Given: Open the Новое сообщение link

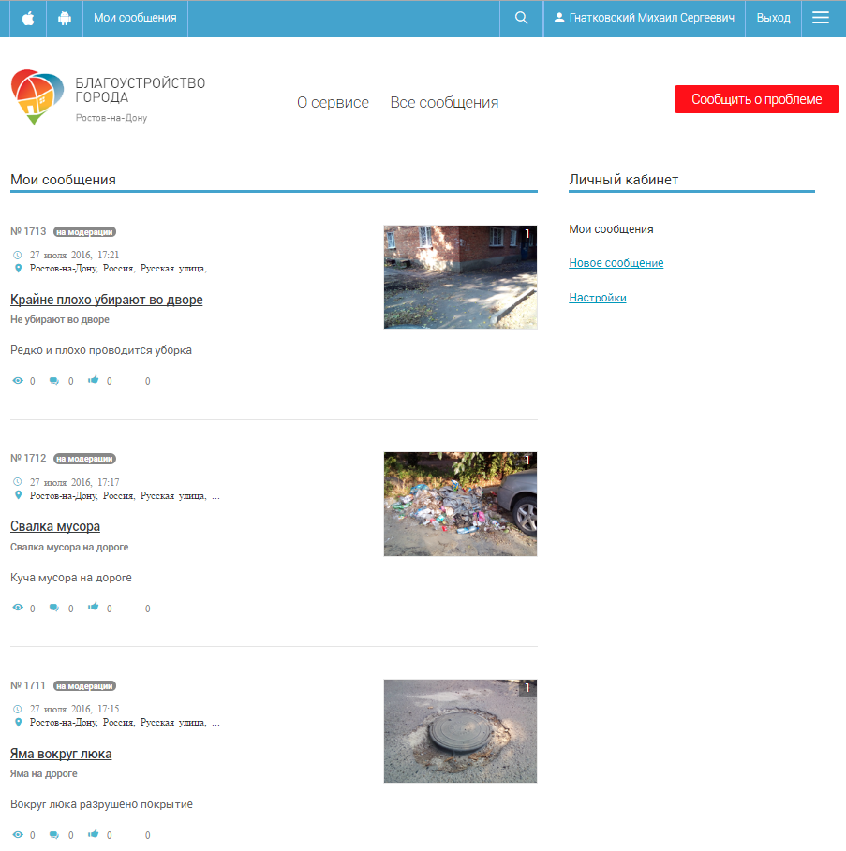Looking at the screenshot, I should [616, 263].
